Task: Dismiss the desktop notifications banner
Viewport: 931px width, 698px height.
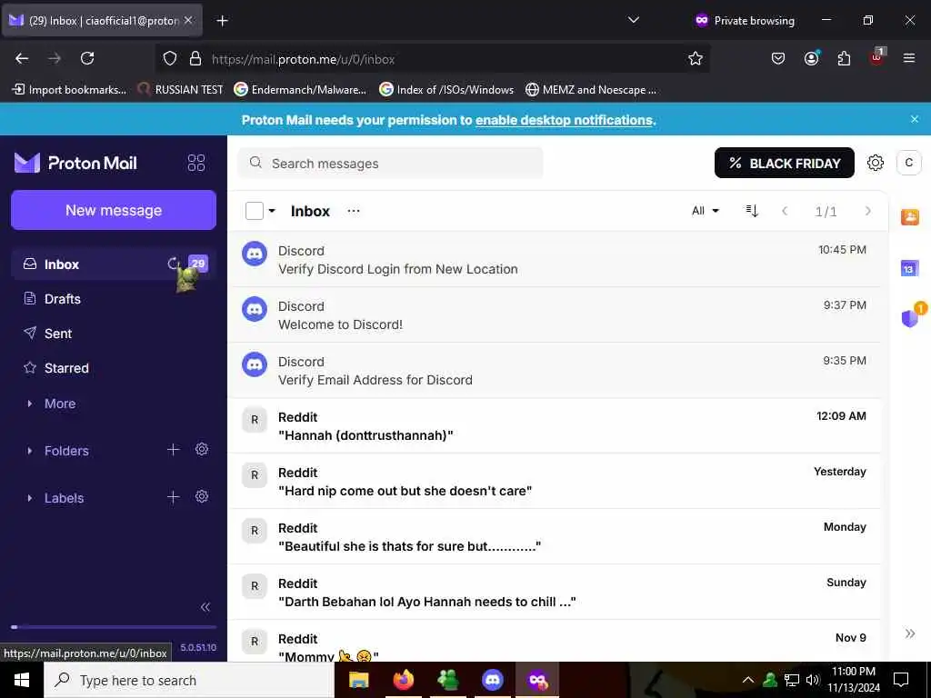Action: click(x=915, y=119)
